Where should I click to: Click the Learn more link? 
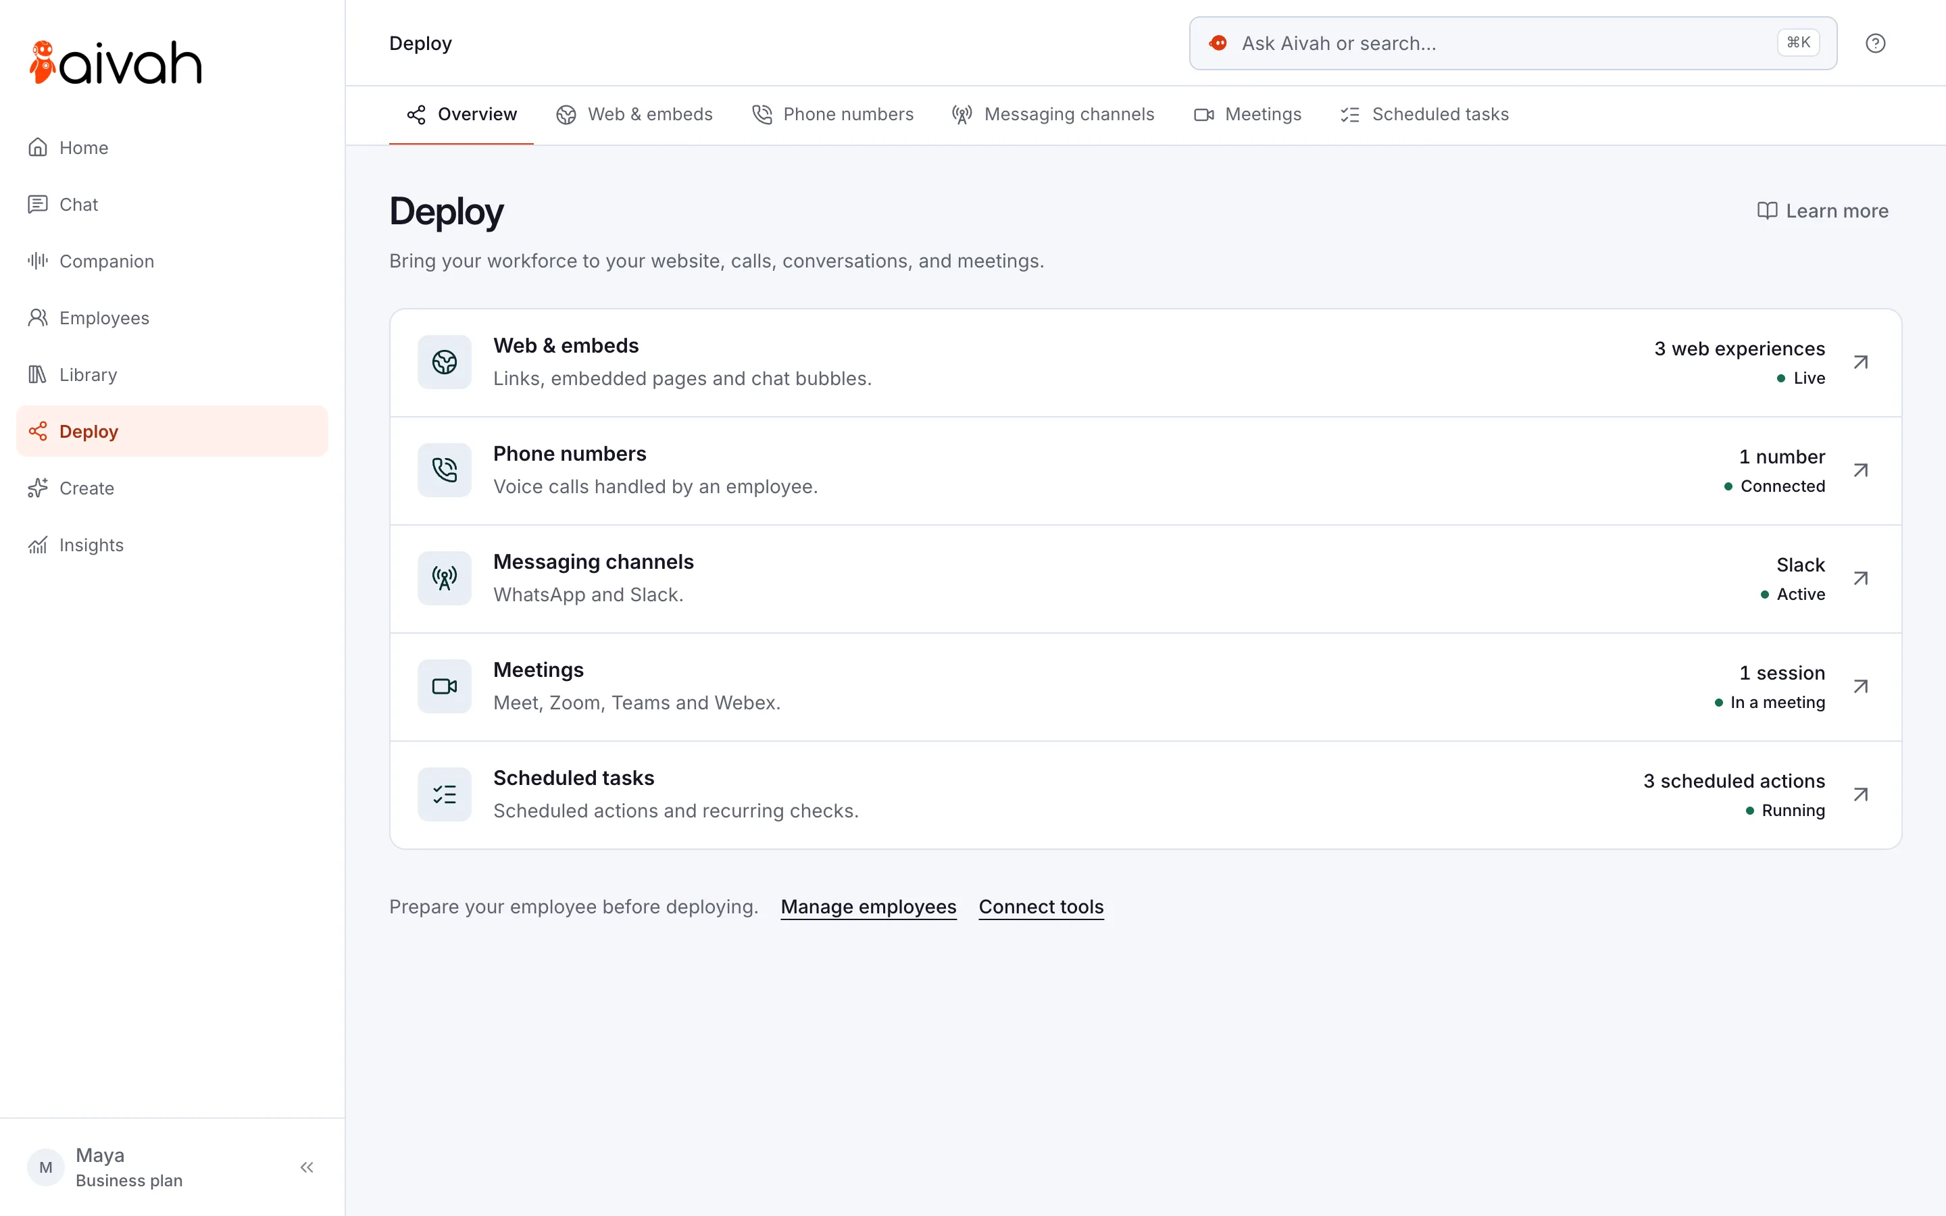[x=1823, y=211]
